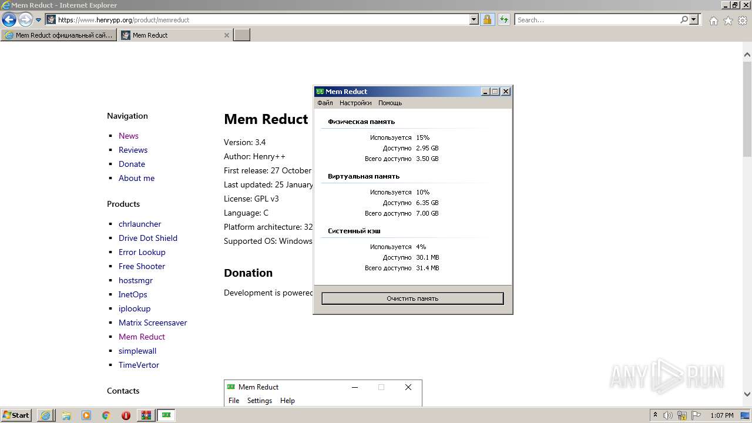The height and width of the screenshot is (423, 752).
Task: Open Favorites star icon
Action: tap(728, 21)
